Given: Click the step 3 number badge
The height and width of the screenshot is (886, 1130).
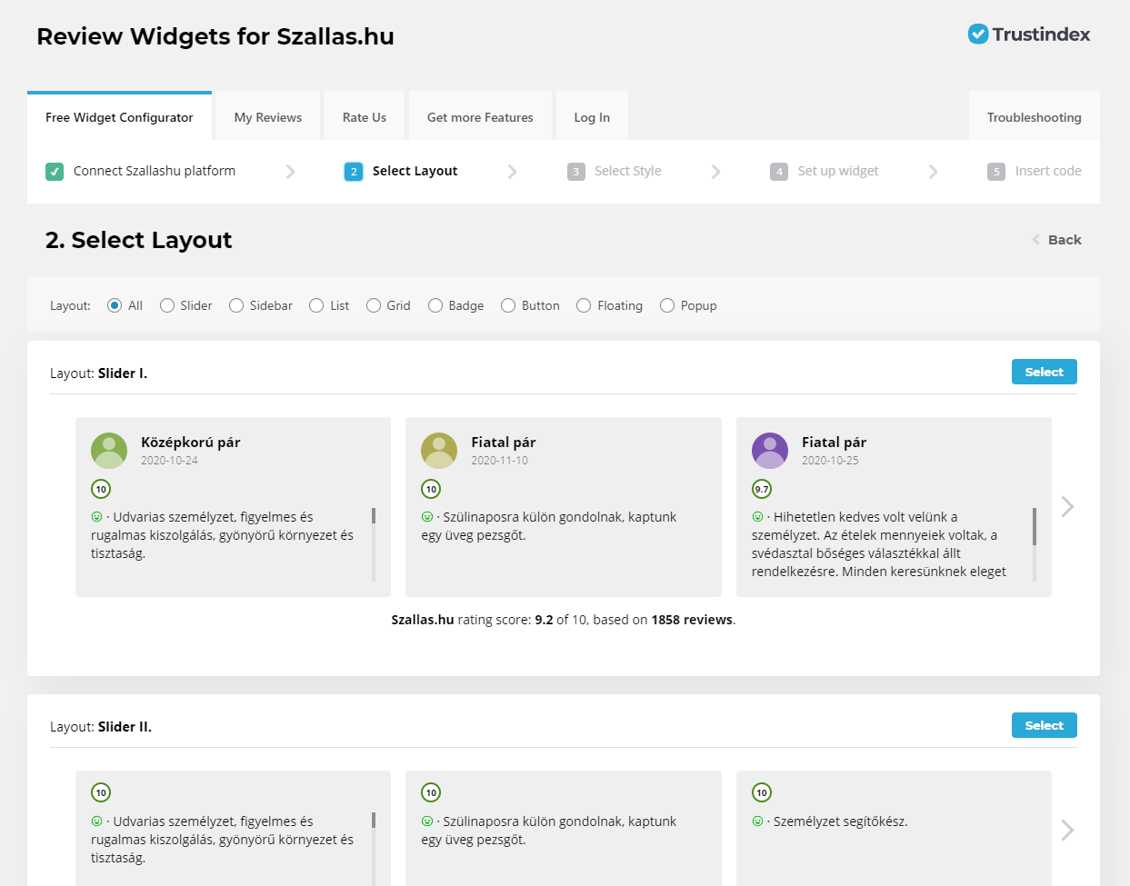Looking at the screenshot, I should pyautogui.click(x=576, y=172).
